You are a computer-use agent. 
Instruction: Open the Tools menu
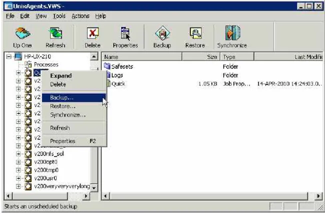point(59,16)
